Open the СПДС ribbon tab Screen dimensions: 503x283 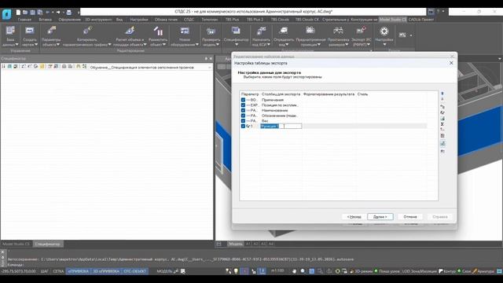coord(189,20)
